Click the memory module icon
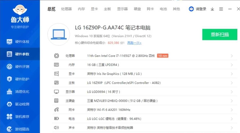240x133 pixels. tap(56, 65)
